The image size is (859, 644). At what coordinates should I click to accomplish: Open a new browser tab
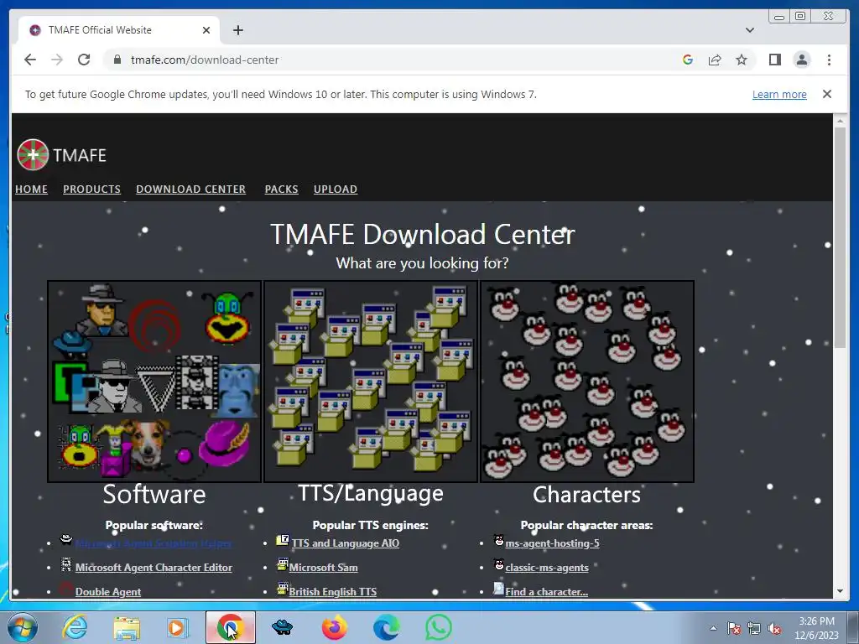pyautogui.click(x=237, y=30)
